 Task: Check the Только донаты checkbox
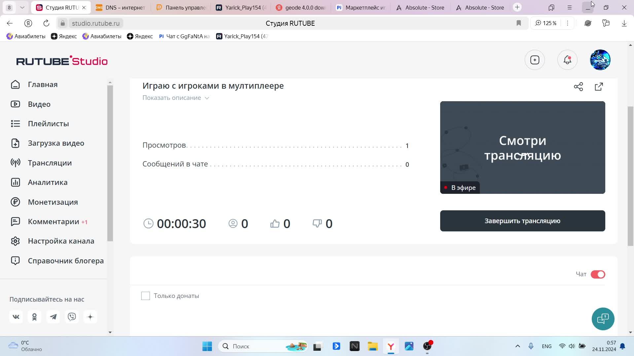click(x=145, y=296)
